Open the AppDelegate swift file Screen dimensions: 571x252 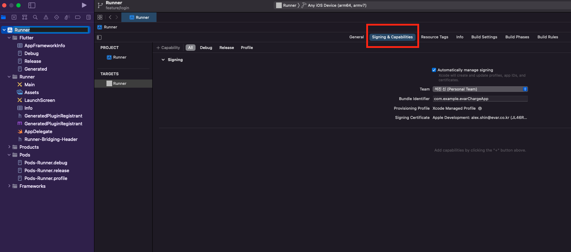pos(38,131)
